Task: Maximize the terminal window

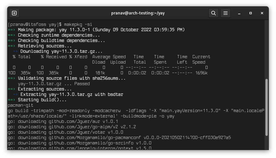Action: click(251, 13)
